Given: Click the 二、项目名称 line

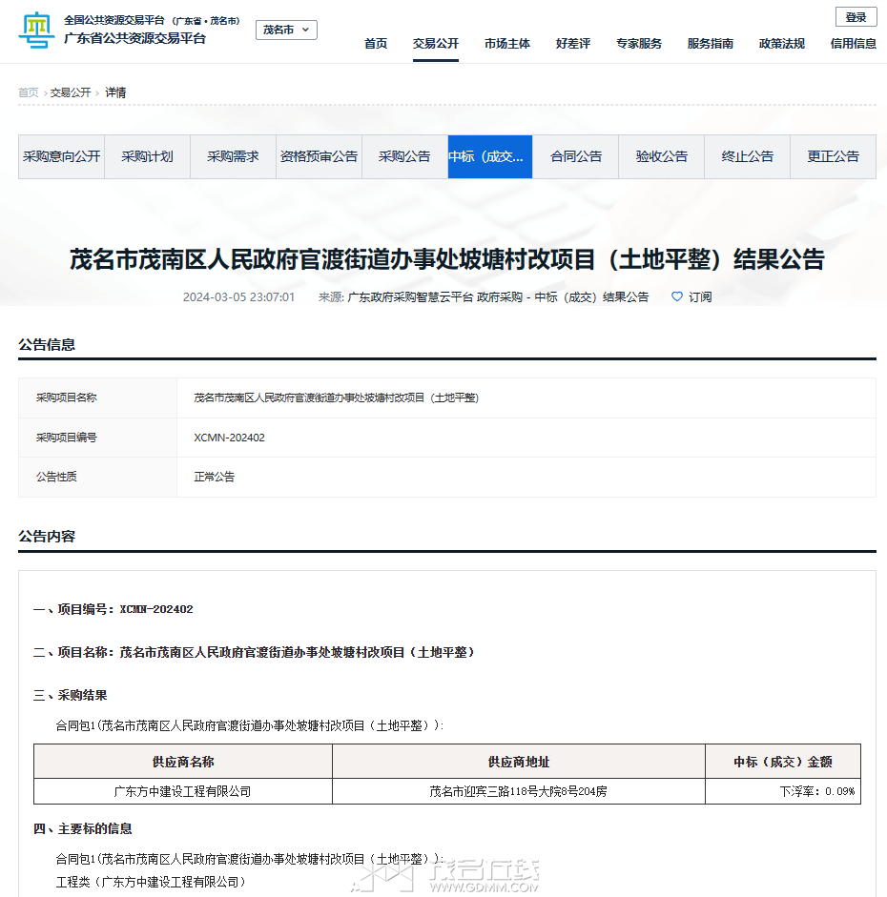Looking at the screenshot, I should [254, 652].
